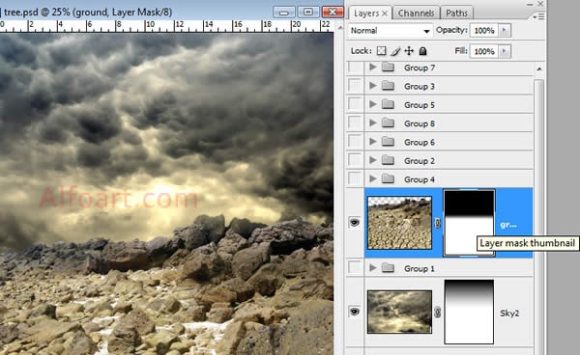Expand Group 4 with its triangle
This screenshot has height=355, width=580.
pos(373,179)
